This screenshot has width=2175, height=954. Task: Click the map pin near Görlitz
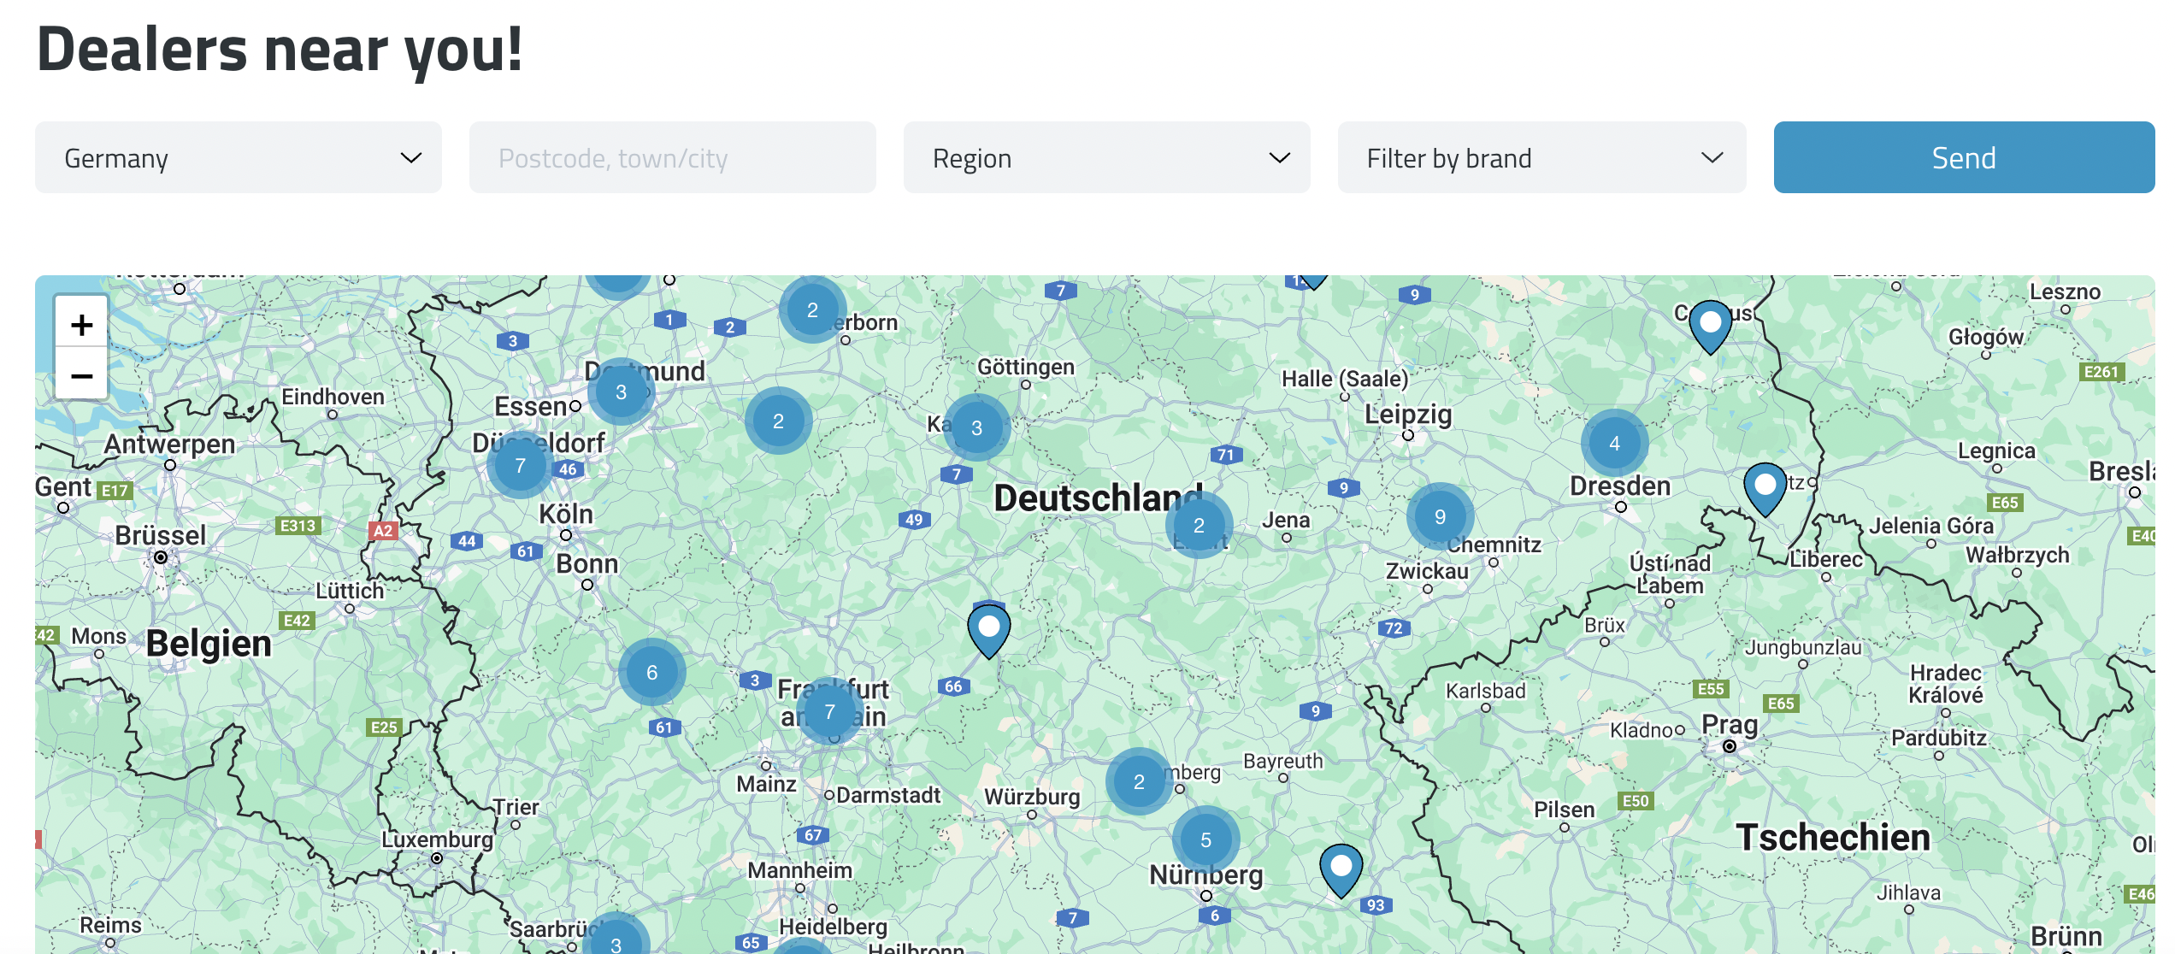[1765, 487]
